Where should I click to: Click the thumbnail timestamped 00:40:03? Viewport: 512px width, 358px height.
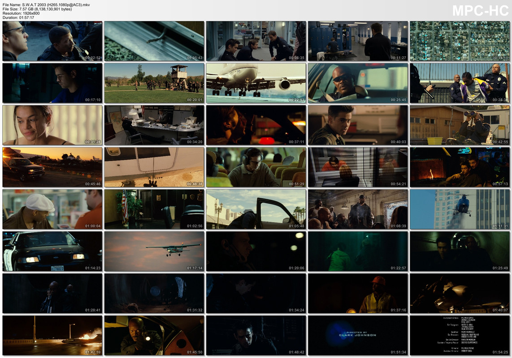point(358,125)
